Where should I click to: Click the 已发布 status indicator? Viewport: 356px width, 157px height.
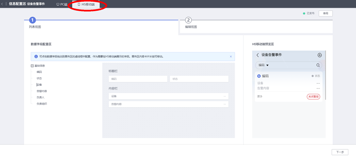[309, 13]
